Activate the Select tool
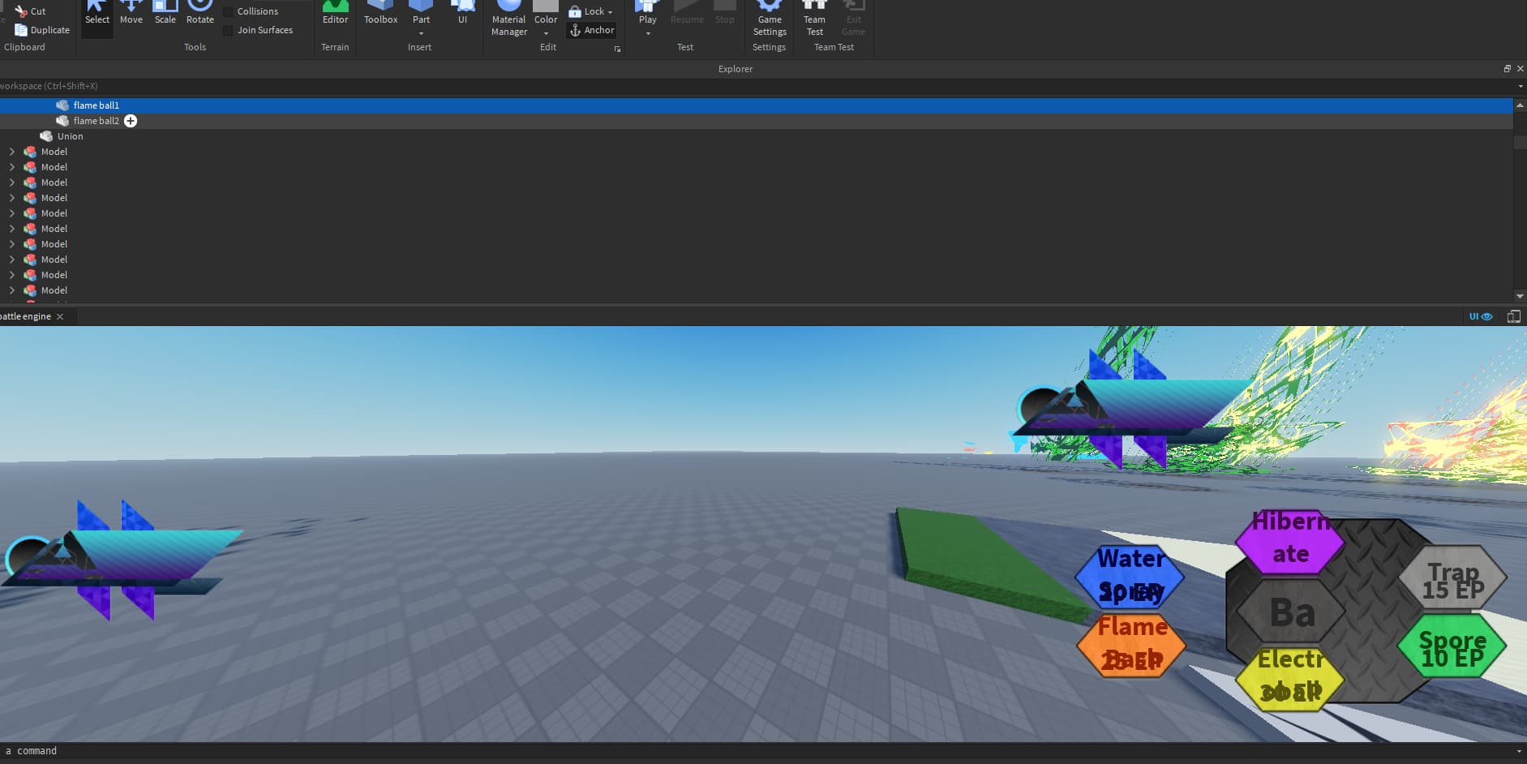The height and width of the screenshot is (764, 1527). click(97, 15)
